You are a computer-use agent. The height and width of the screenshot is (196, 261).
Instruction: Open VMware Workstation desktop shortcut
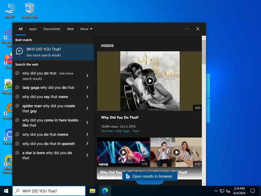click(x=7, y=164)
